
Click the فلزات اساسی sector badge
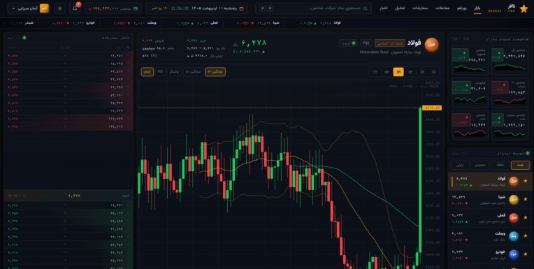pyautogui.click(x=389, y=43)
